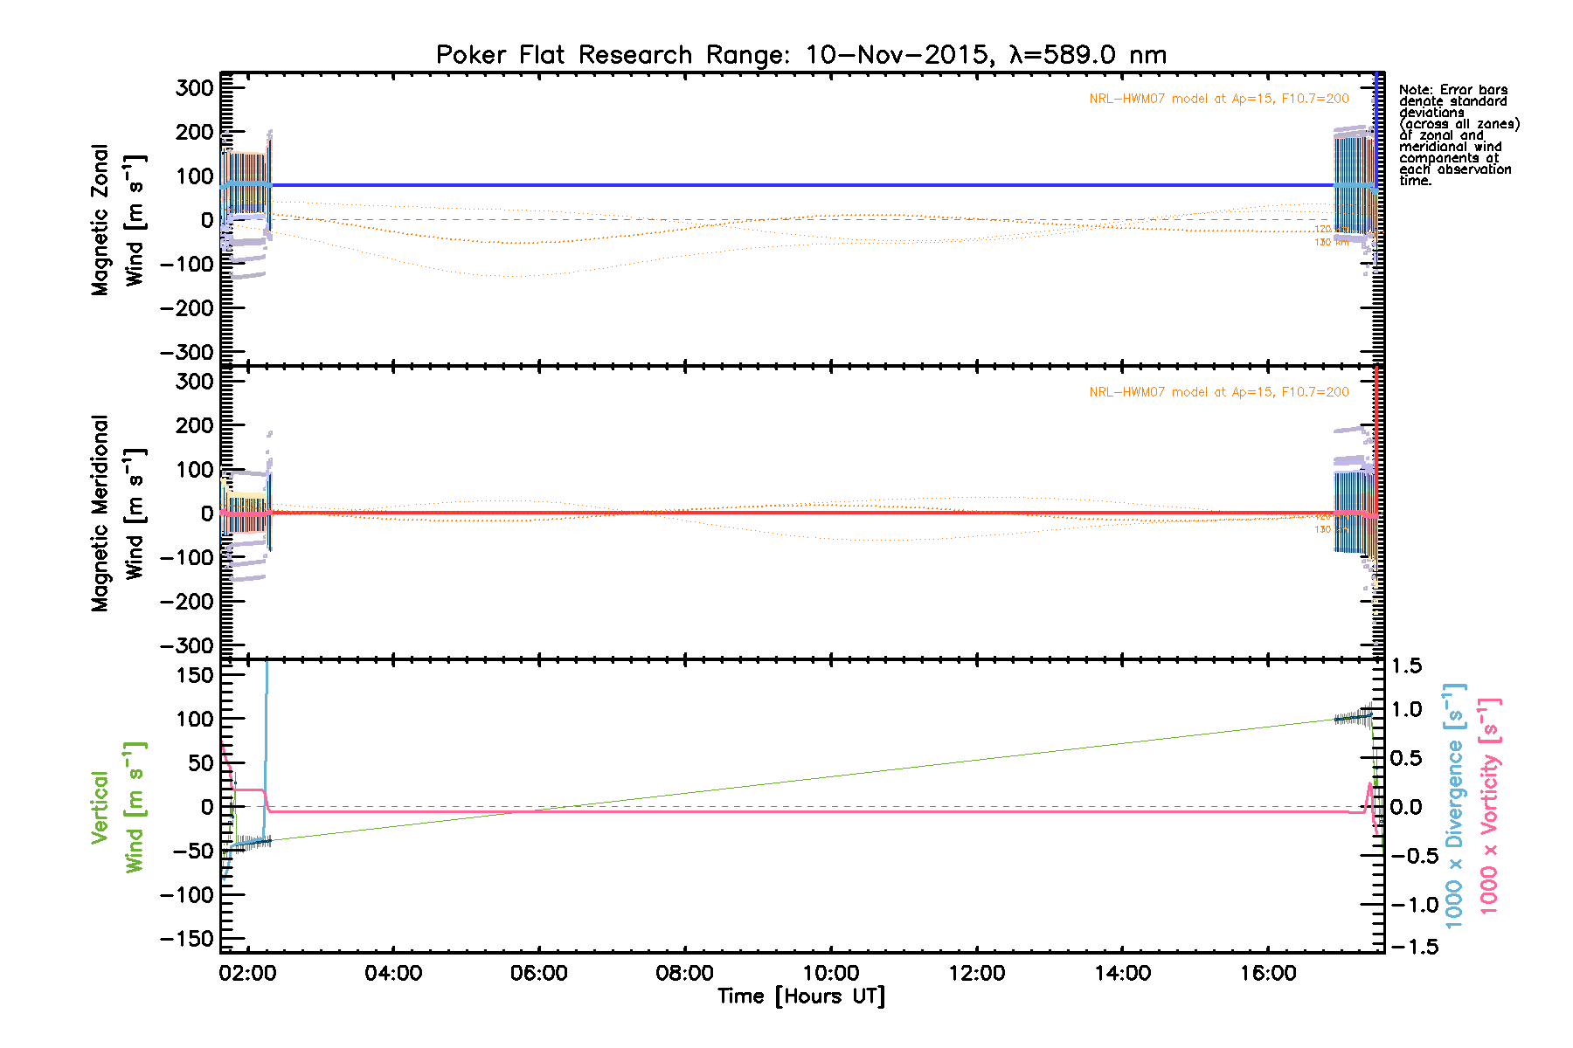Click the 12:00 time tick label
1573x1048 pixels.
click(x=976, y=973)
